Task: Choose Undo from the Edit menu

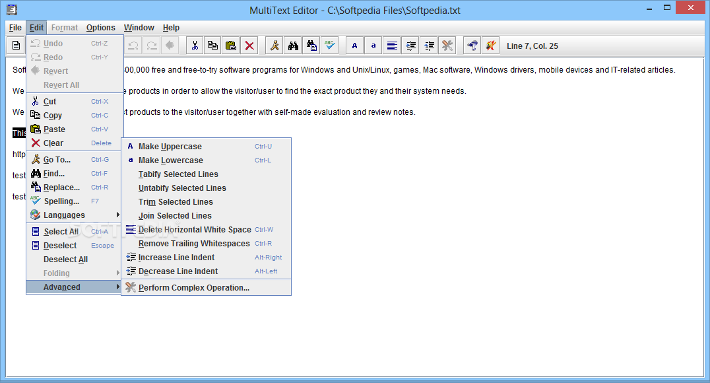Action: [75, 44]
